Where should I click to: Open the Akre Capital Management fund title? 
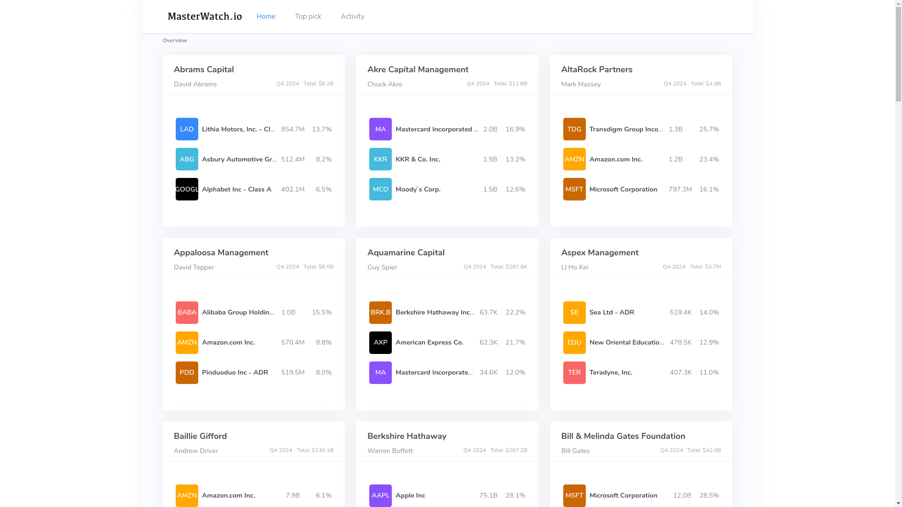point(418,69)
